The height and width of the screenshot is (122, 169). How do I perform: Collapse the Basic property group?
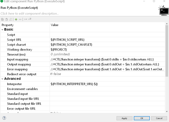coord(2,29)
